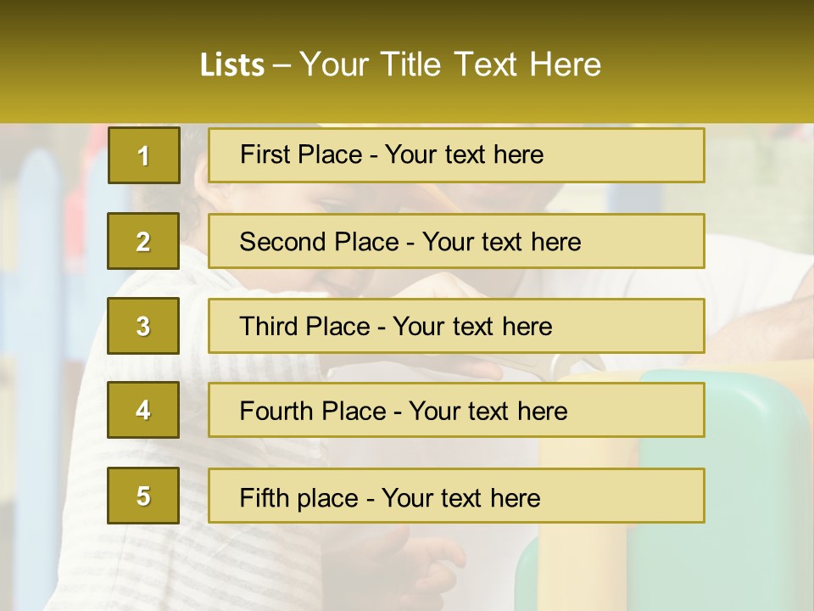Click the Fifth place text box
814x611 pixels.
coord(456,496)
